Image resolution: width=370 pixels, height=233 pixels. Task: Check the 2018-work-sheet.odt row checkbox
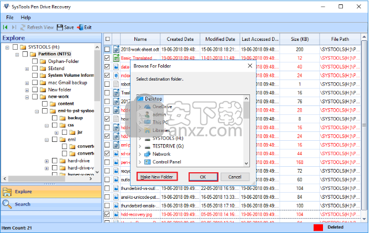pyautogui.click(x=107, y=50)
